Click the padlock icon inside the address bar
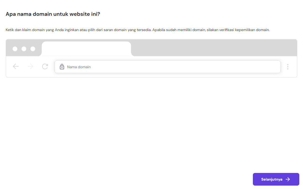This screenshot has width=303, height=189. [x=62, y=67]
